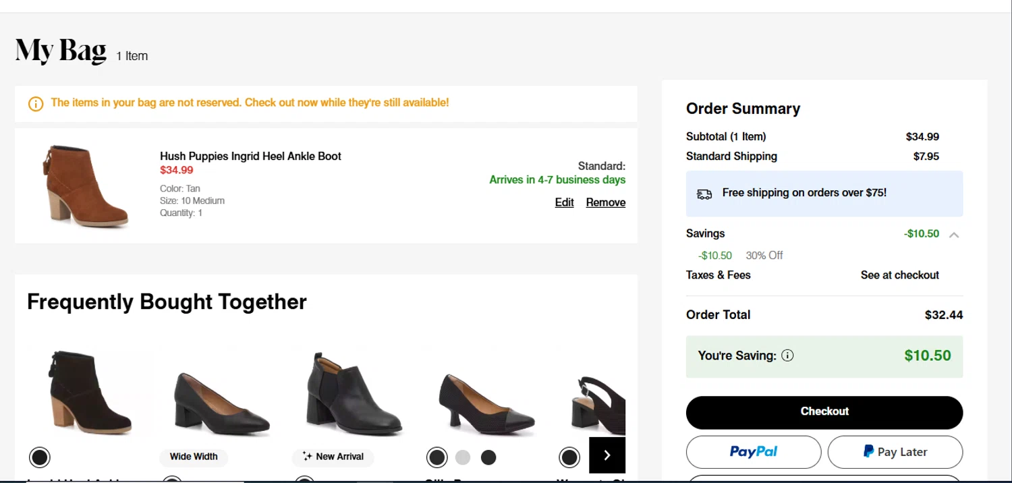Click the black Checkout button

(824, 412)
